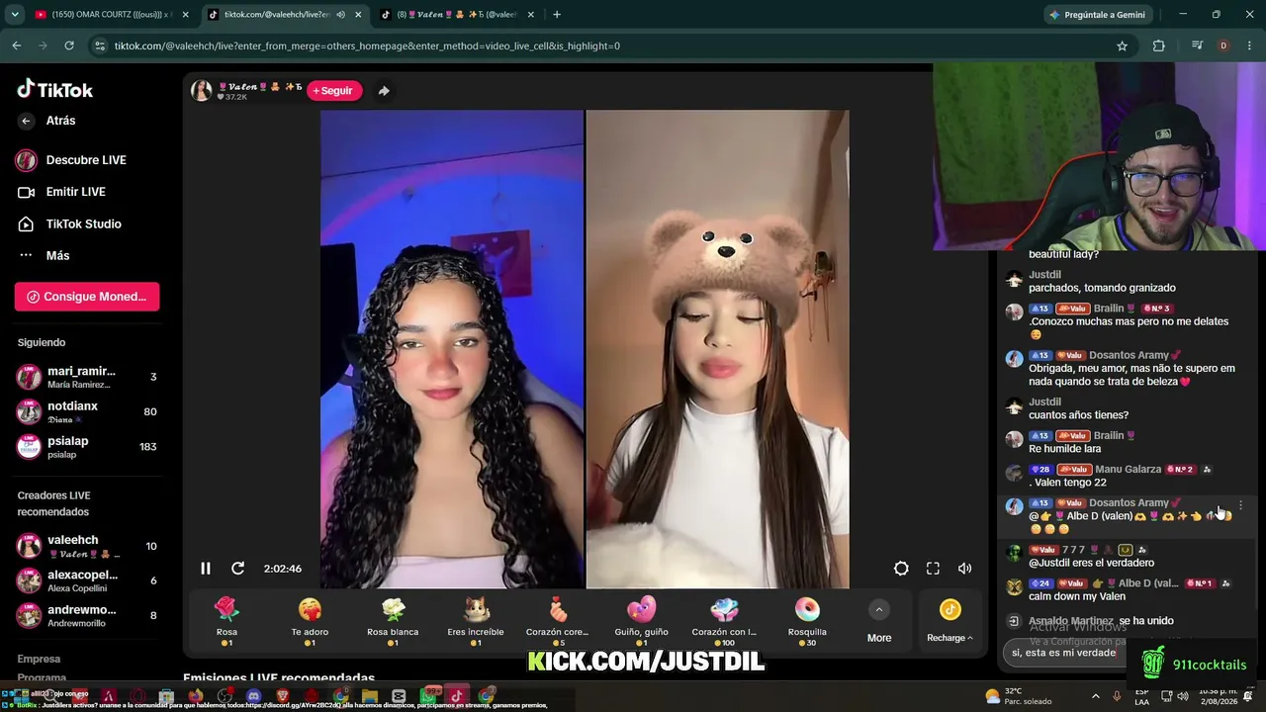Image resolution: width=1266 pixels, height=712 pixels.
Task: Send a Rosa blanca gift
Action: point(393,622)
